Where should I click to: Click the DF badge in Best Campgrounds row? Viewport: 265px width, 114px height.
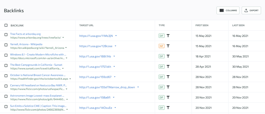[161, 67]
